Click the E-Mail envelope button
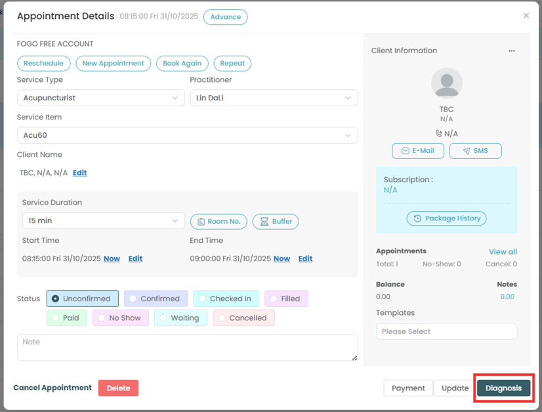This screenshot has width=542, height=412. pyautogui.click(x=417, y=151)
